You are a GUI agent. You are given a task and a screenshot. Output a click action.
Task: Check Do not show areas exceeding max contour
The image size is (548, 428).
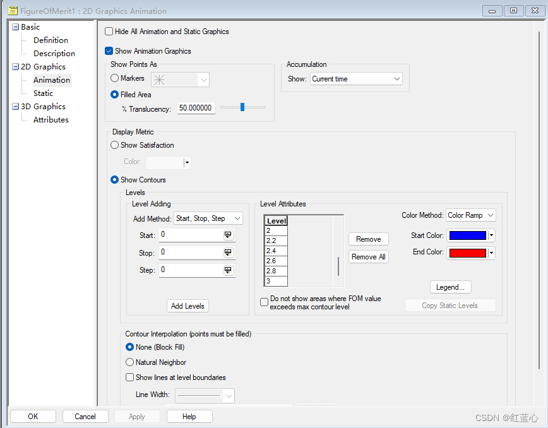[x=264, y=302]
